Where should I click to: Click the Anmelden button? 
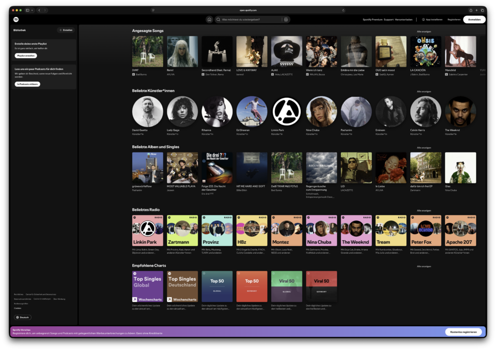[x=474, y=19]
